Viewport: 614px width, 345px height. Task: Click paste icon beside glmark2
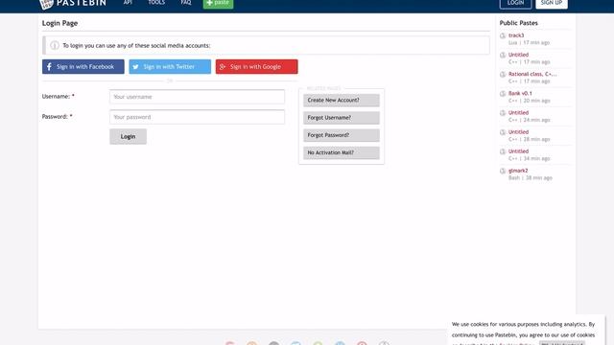503,171
